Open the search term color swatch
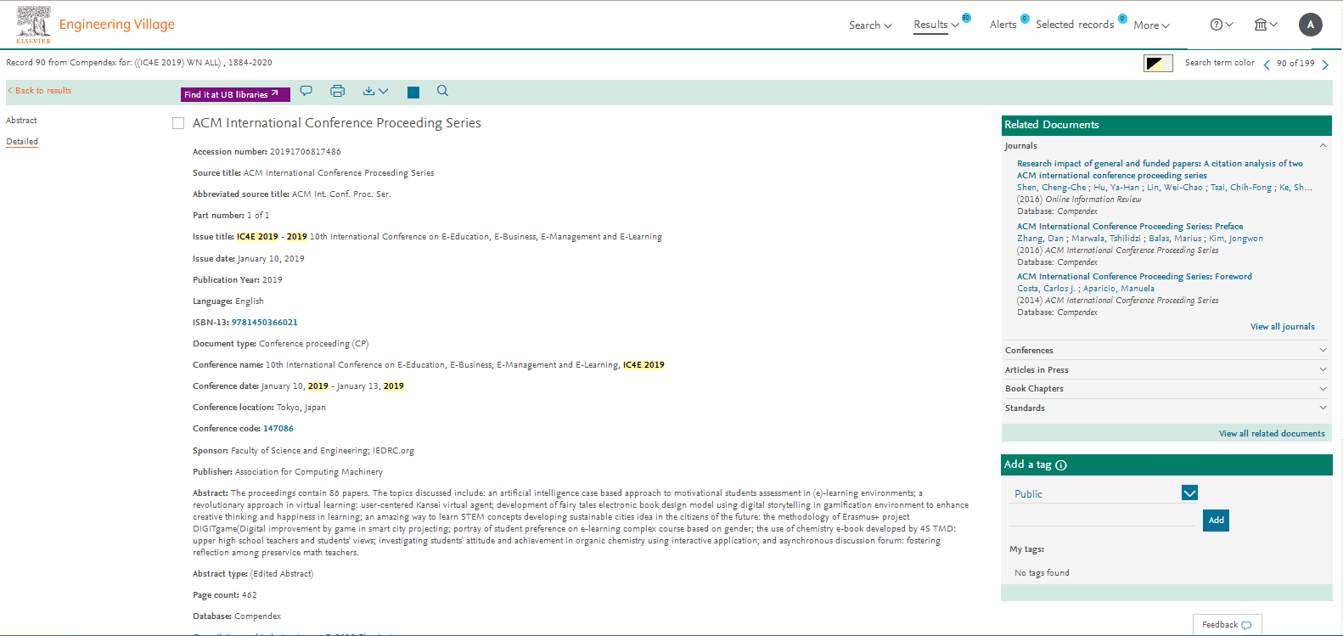Image resolution: width=1343 pixels, height=636 pixels. point(1158,63)
